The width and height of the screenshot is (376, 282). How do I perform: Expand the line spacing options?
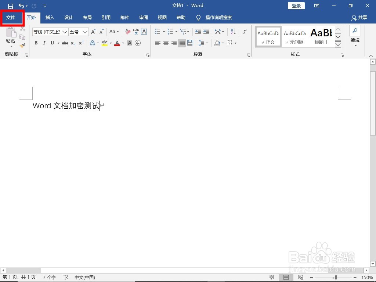[206, 43]
